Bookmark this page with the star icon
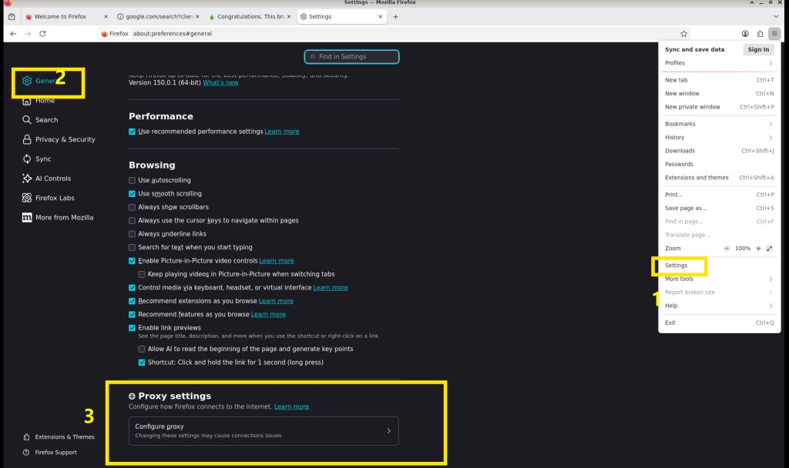The height and width of the screenshot is (468, 789). [x=684, y=34]
